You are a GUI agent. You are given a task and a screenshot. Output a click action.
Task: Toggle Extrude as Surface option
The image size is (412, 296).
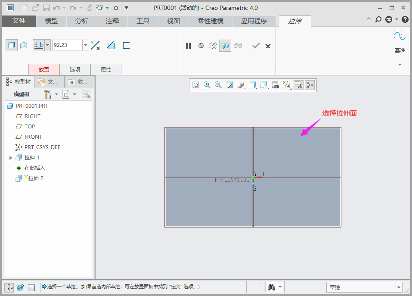(24, 45)
